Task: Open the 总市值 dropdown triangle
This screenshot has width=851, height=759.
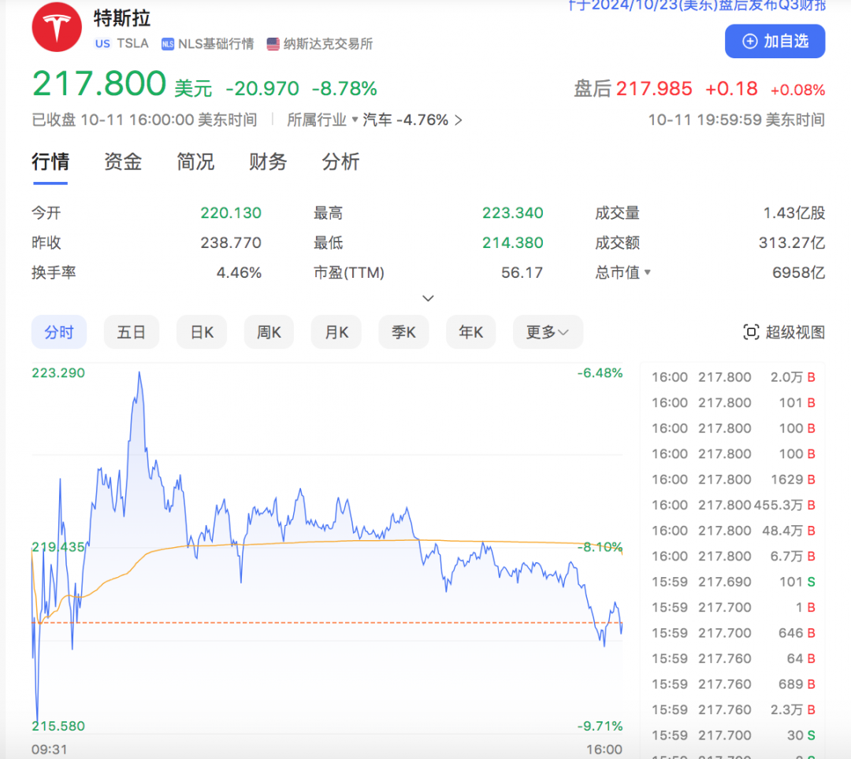Action: [648, 273]
